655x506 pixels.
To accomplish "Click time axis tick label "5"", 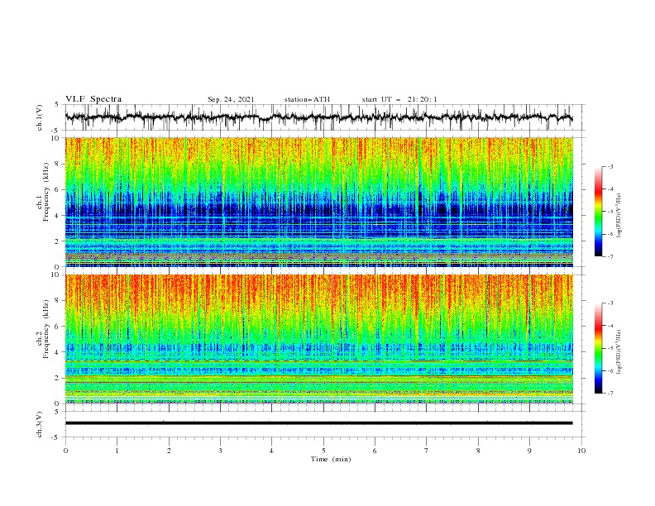I will [x=323, y=451].
